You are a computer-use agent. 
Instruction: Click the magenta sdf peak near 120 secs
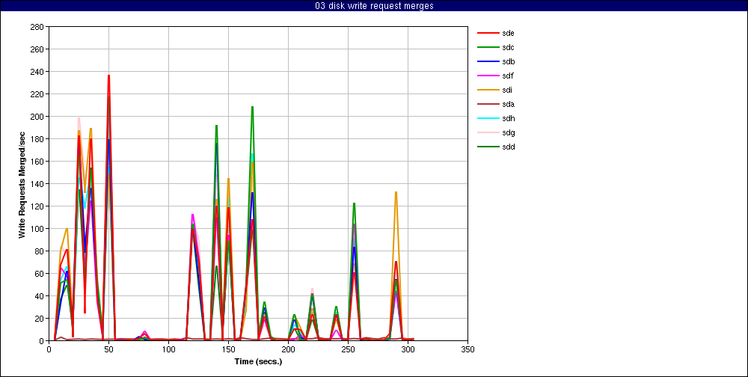pyautogui.click(x=192, y=215)
